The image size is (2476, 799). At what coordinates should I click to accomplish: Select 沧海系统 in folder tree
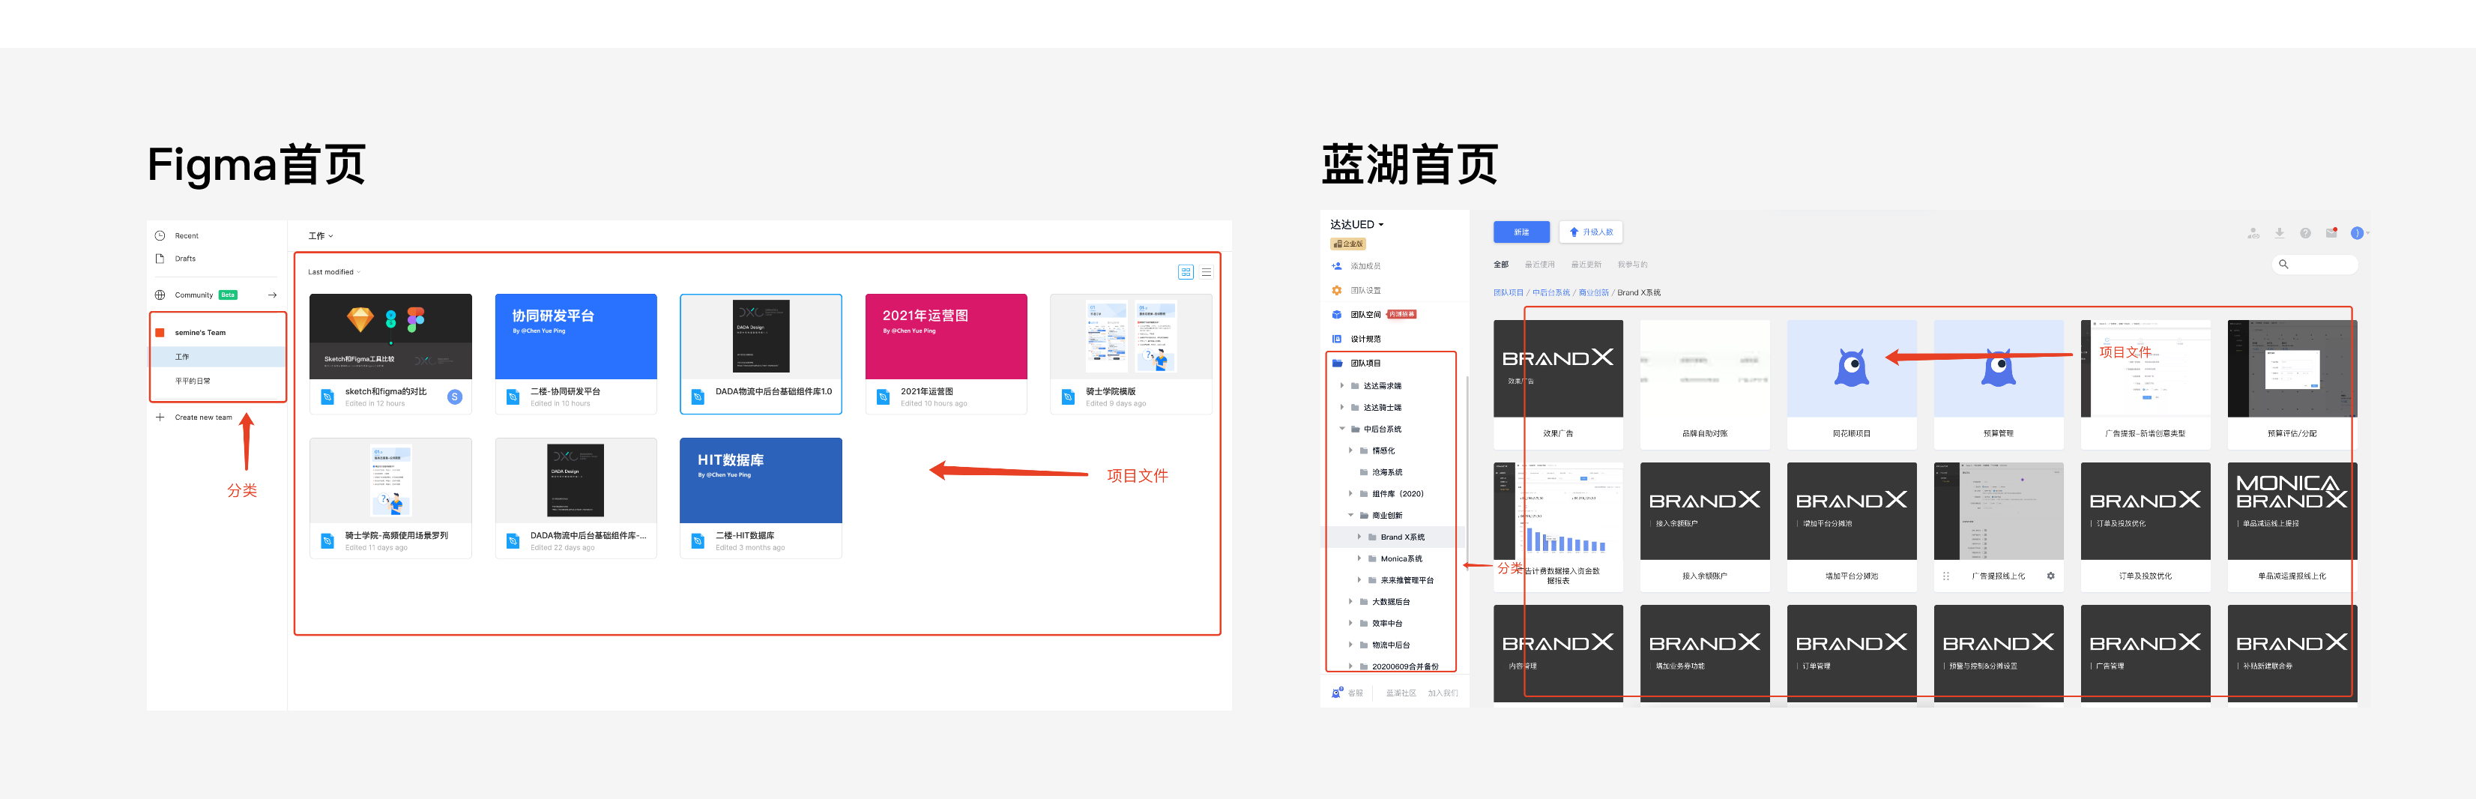click(x=1387, y=472)
